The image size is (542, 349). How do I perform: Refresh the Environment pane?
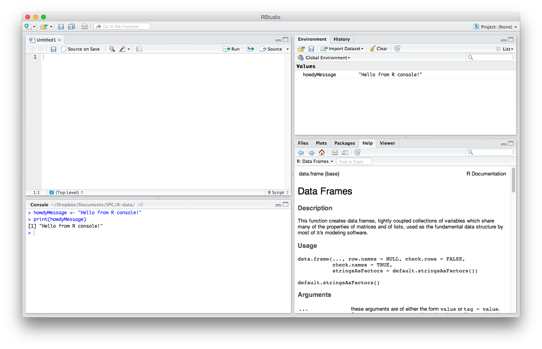(x=397, y=49)
